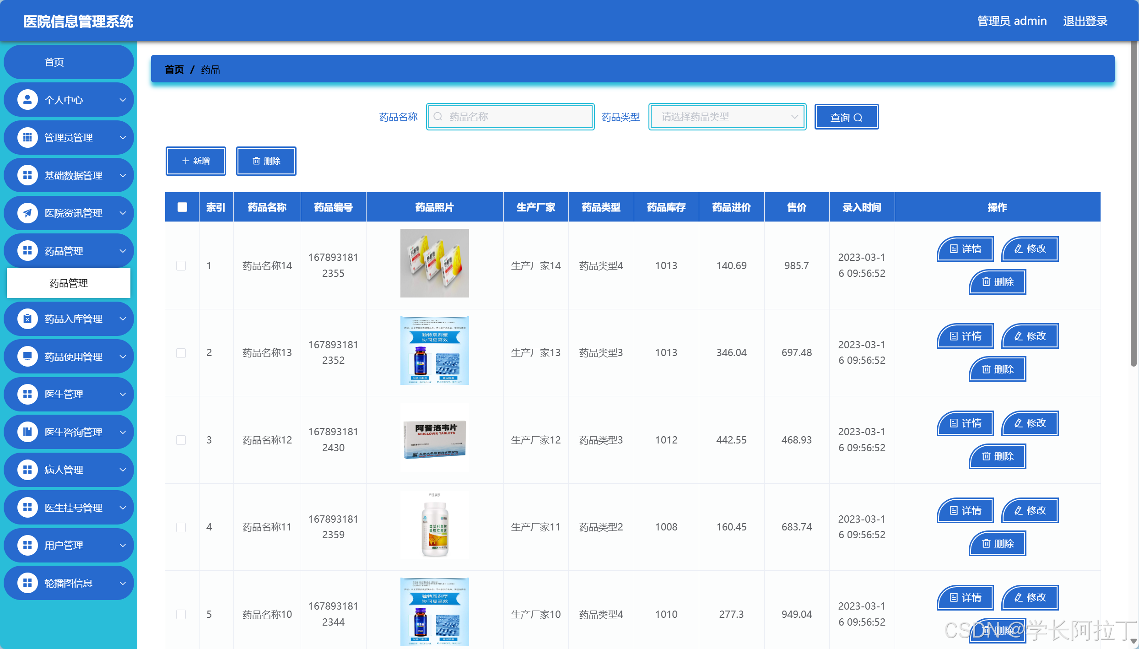
Task: Click the 新增 button to add medicine
Action: coord(196,161)
